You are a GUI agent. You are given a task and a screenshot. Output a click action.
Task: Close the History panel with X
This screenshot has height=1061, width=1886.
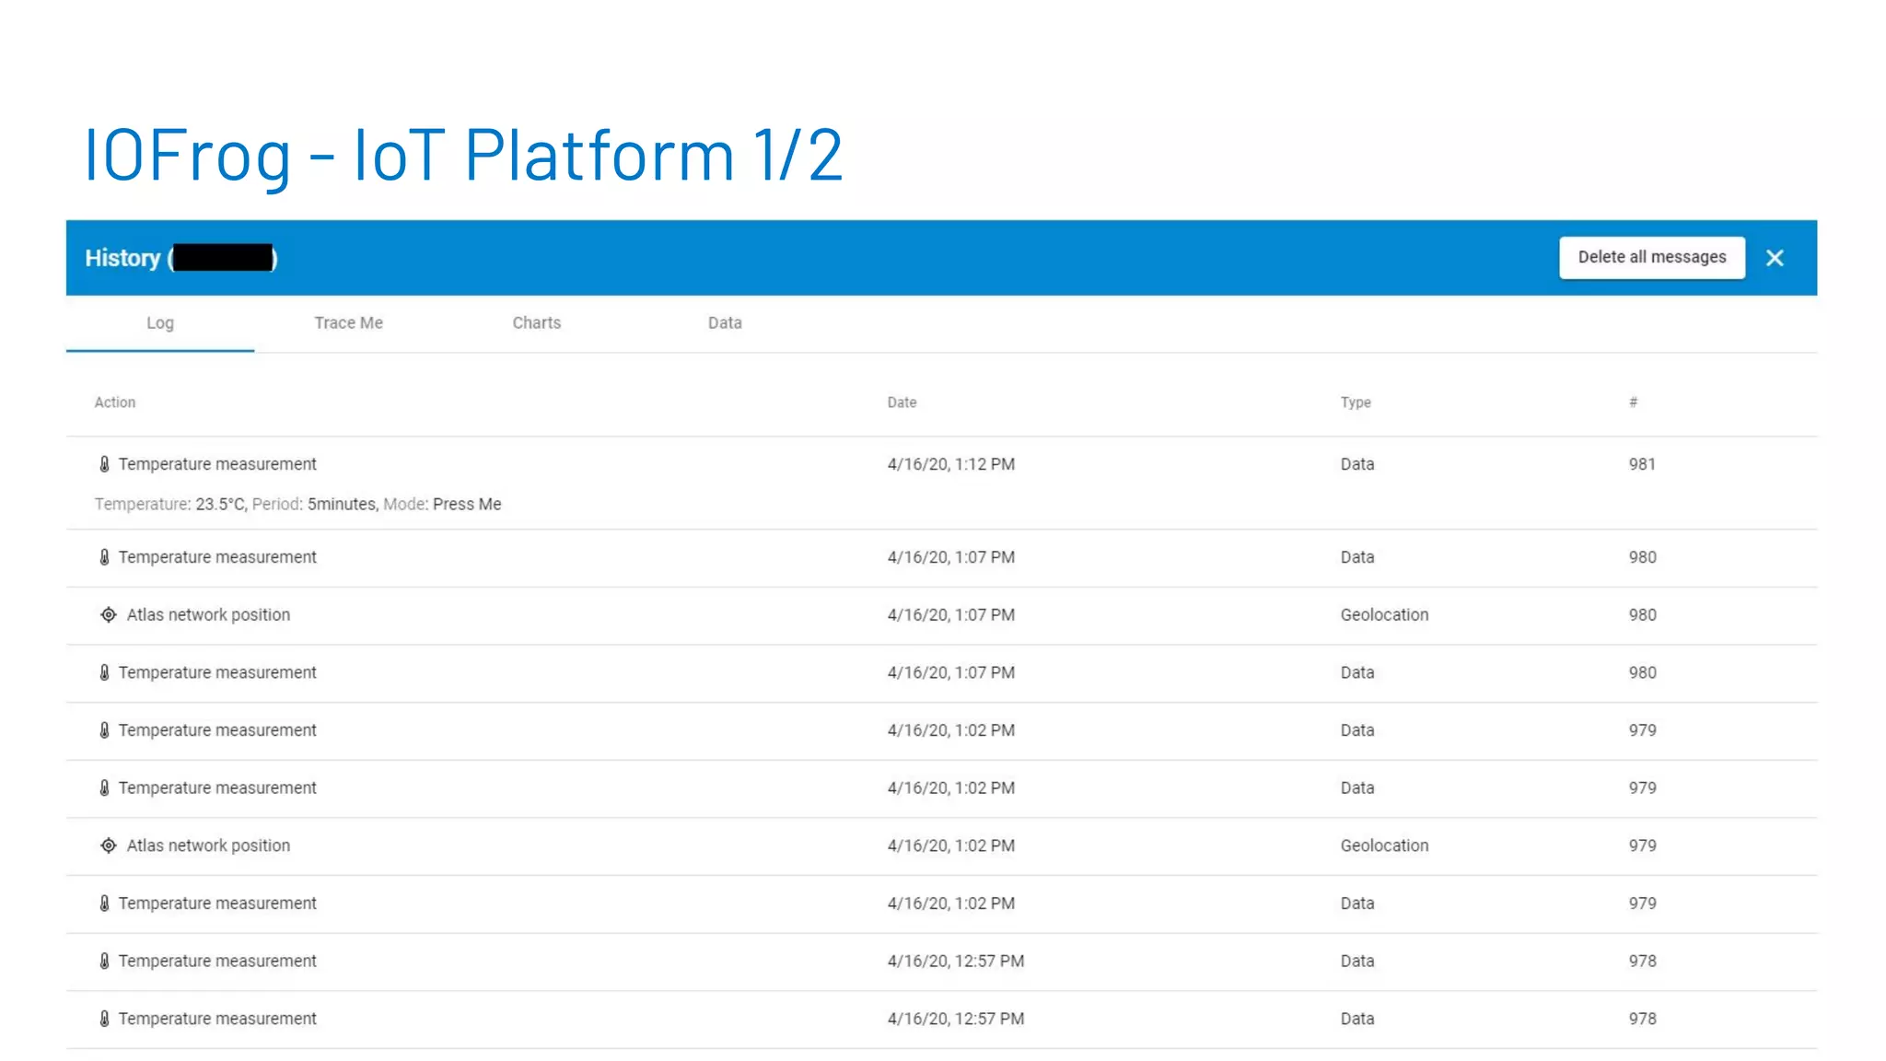pyautogui.click(x=1775, y=258)
